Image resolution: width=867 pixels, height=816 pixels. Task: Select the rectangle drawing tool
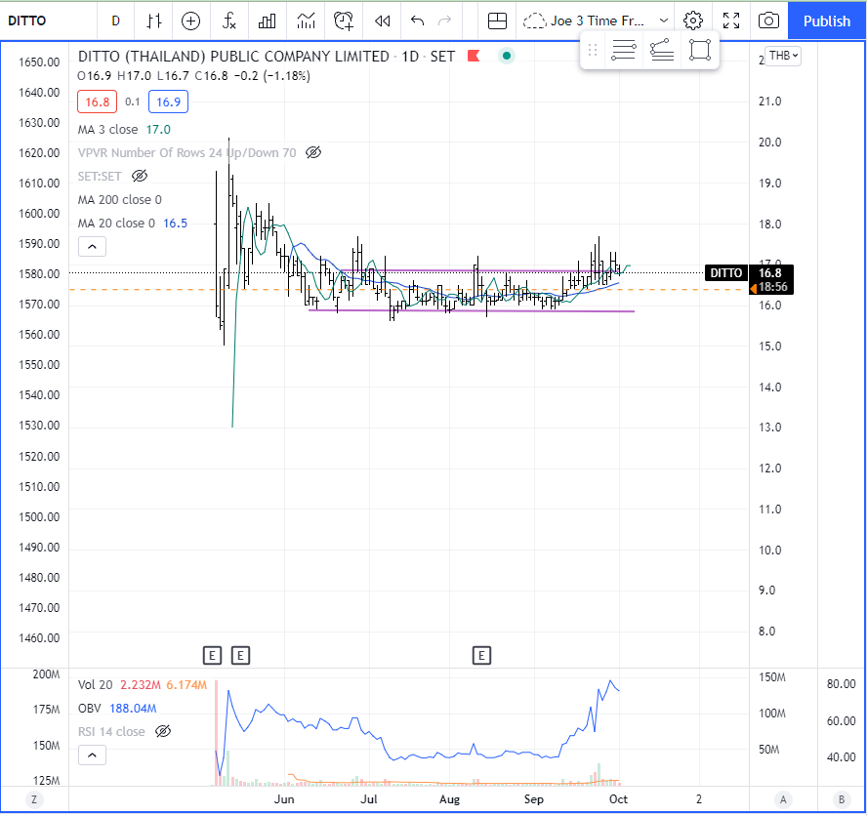(700, 51)
